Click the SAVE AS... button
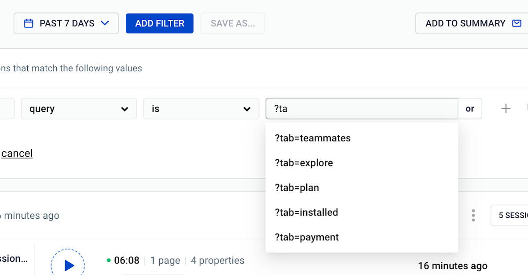Image resolution: width=528 pixels, height=275 pixels. [233, 23]
